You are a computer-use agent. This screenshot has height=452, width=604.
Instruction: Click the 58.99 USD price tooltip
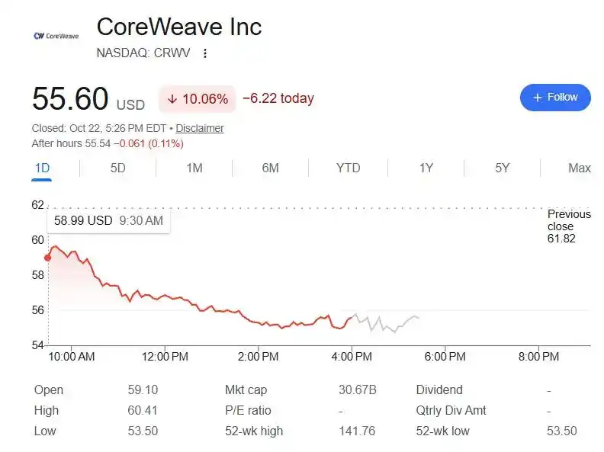[108, 220]
